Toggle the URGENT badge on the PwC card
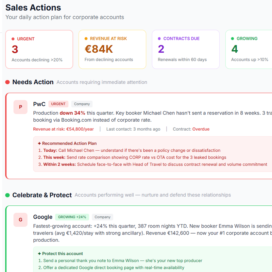Screen dimensions: 272x272 (58, 104)
